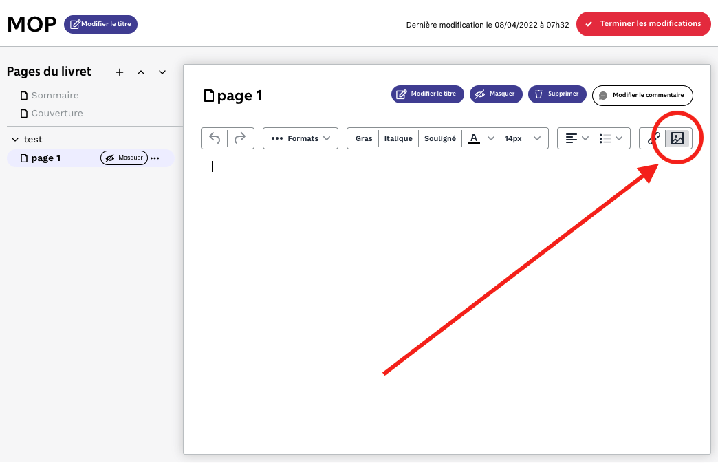Viewport: 718px width, 463px height.
Task: Click the insert image icon
Action: point(677,138)
